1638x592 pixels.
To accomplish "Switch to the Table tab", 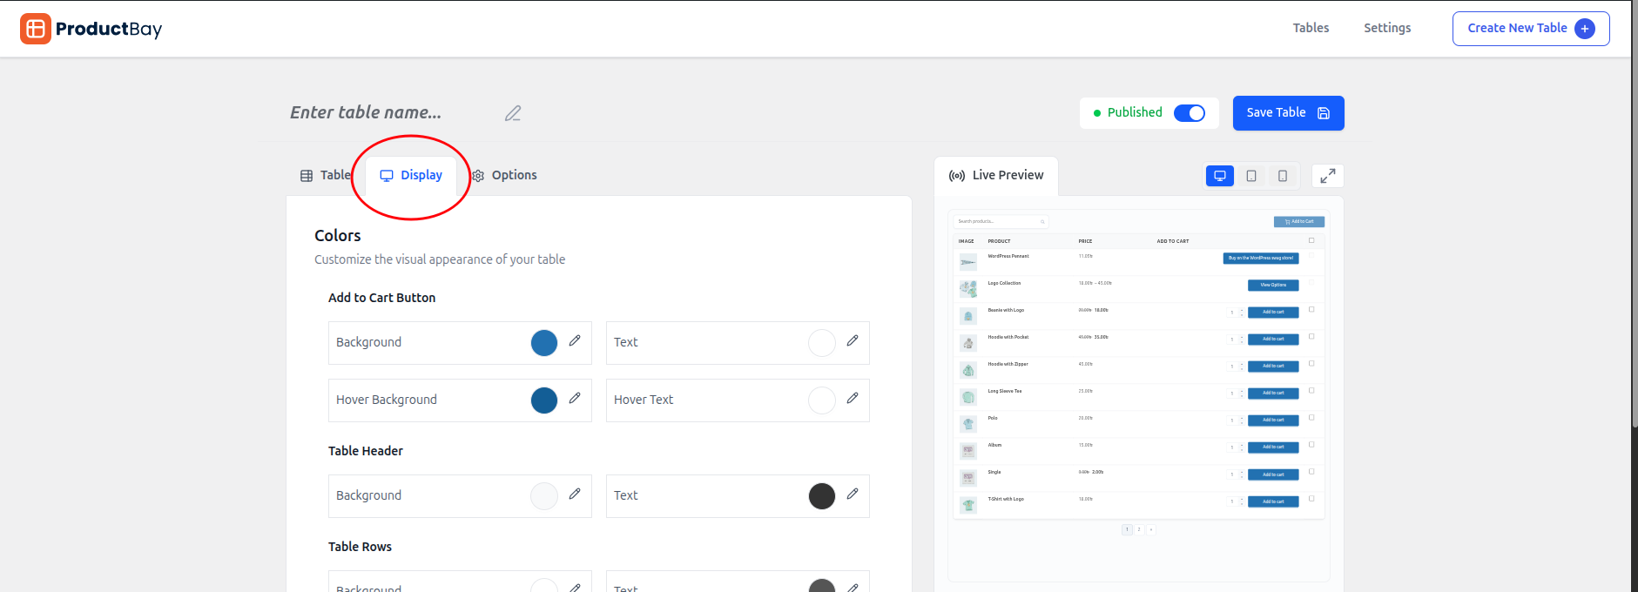I will coord(326,175).
